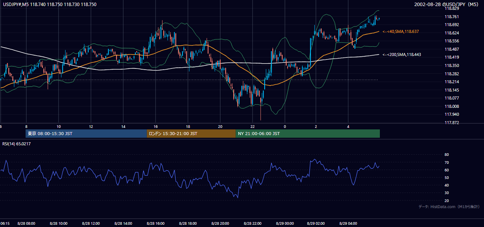Click hour tick 16 under the price chart
484x227 pixels.
(156, 127)
